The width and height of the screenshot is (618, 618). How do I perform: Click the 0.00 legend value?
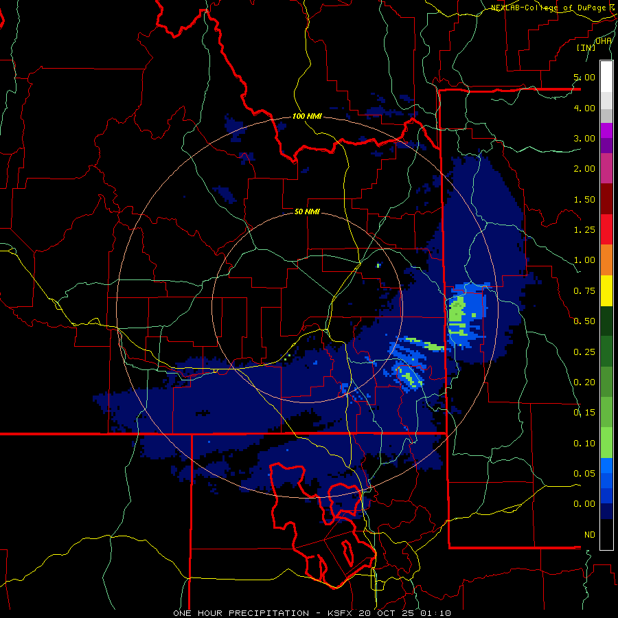click(x=584, y=504)
